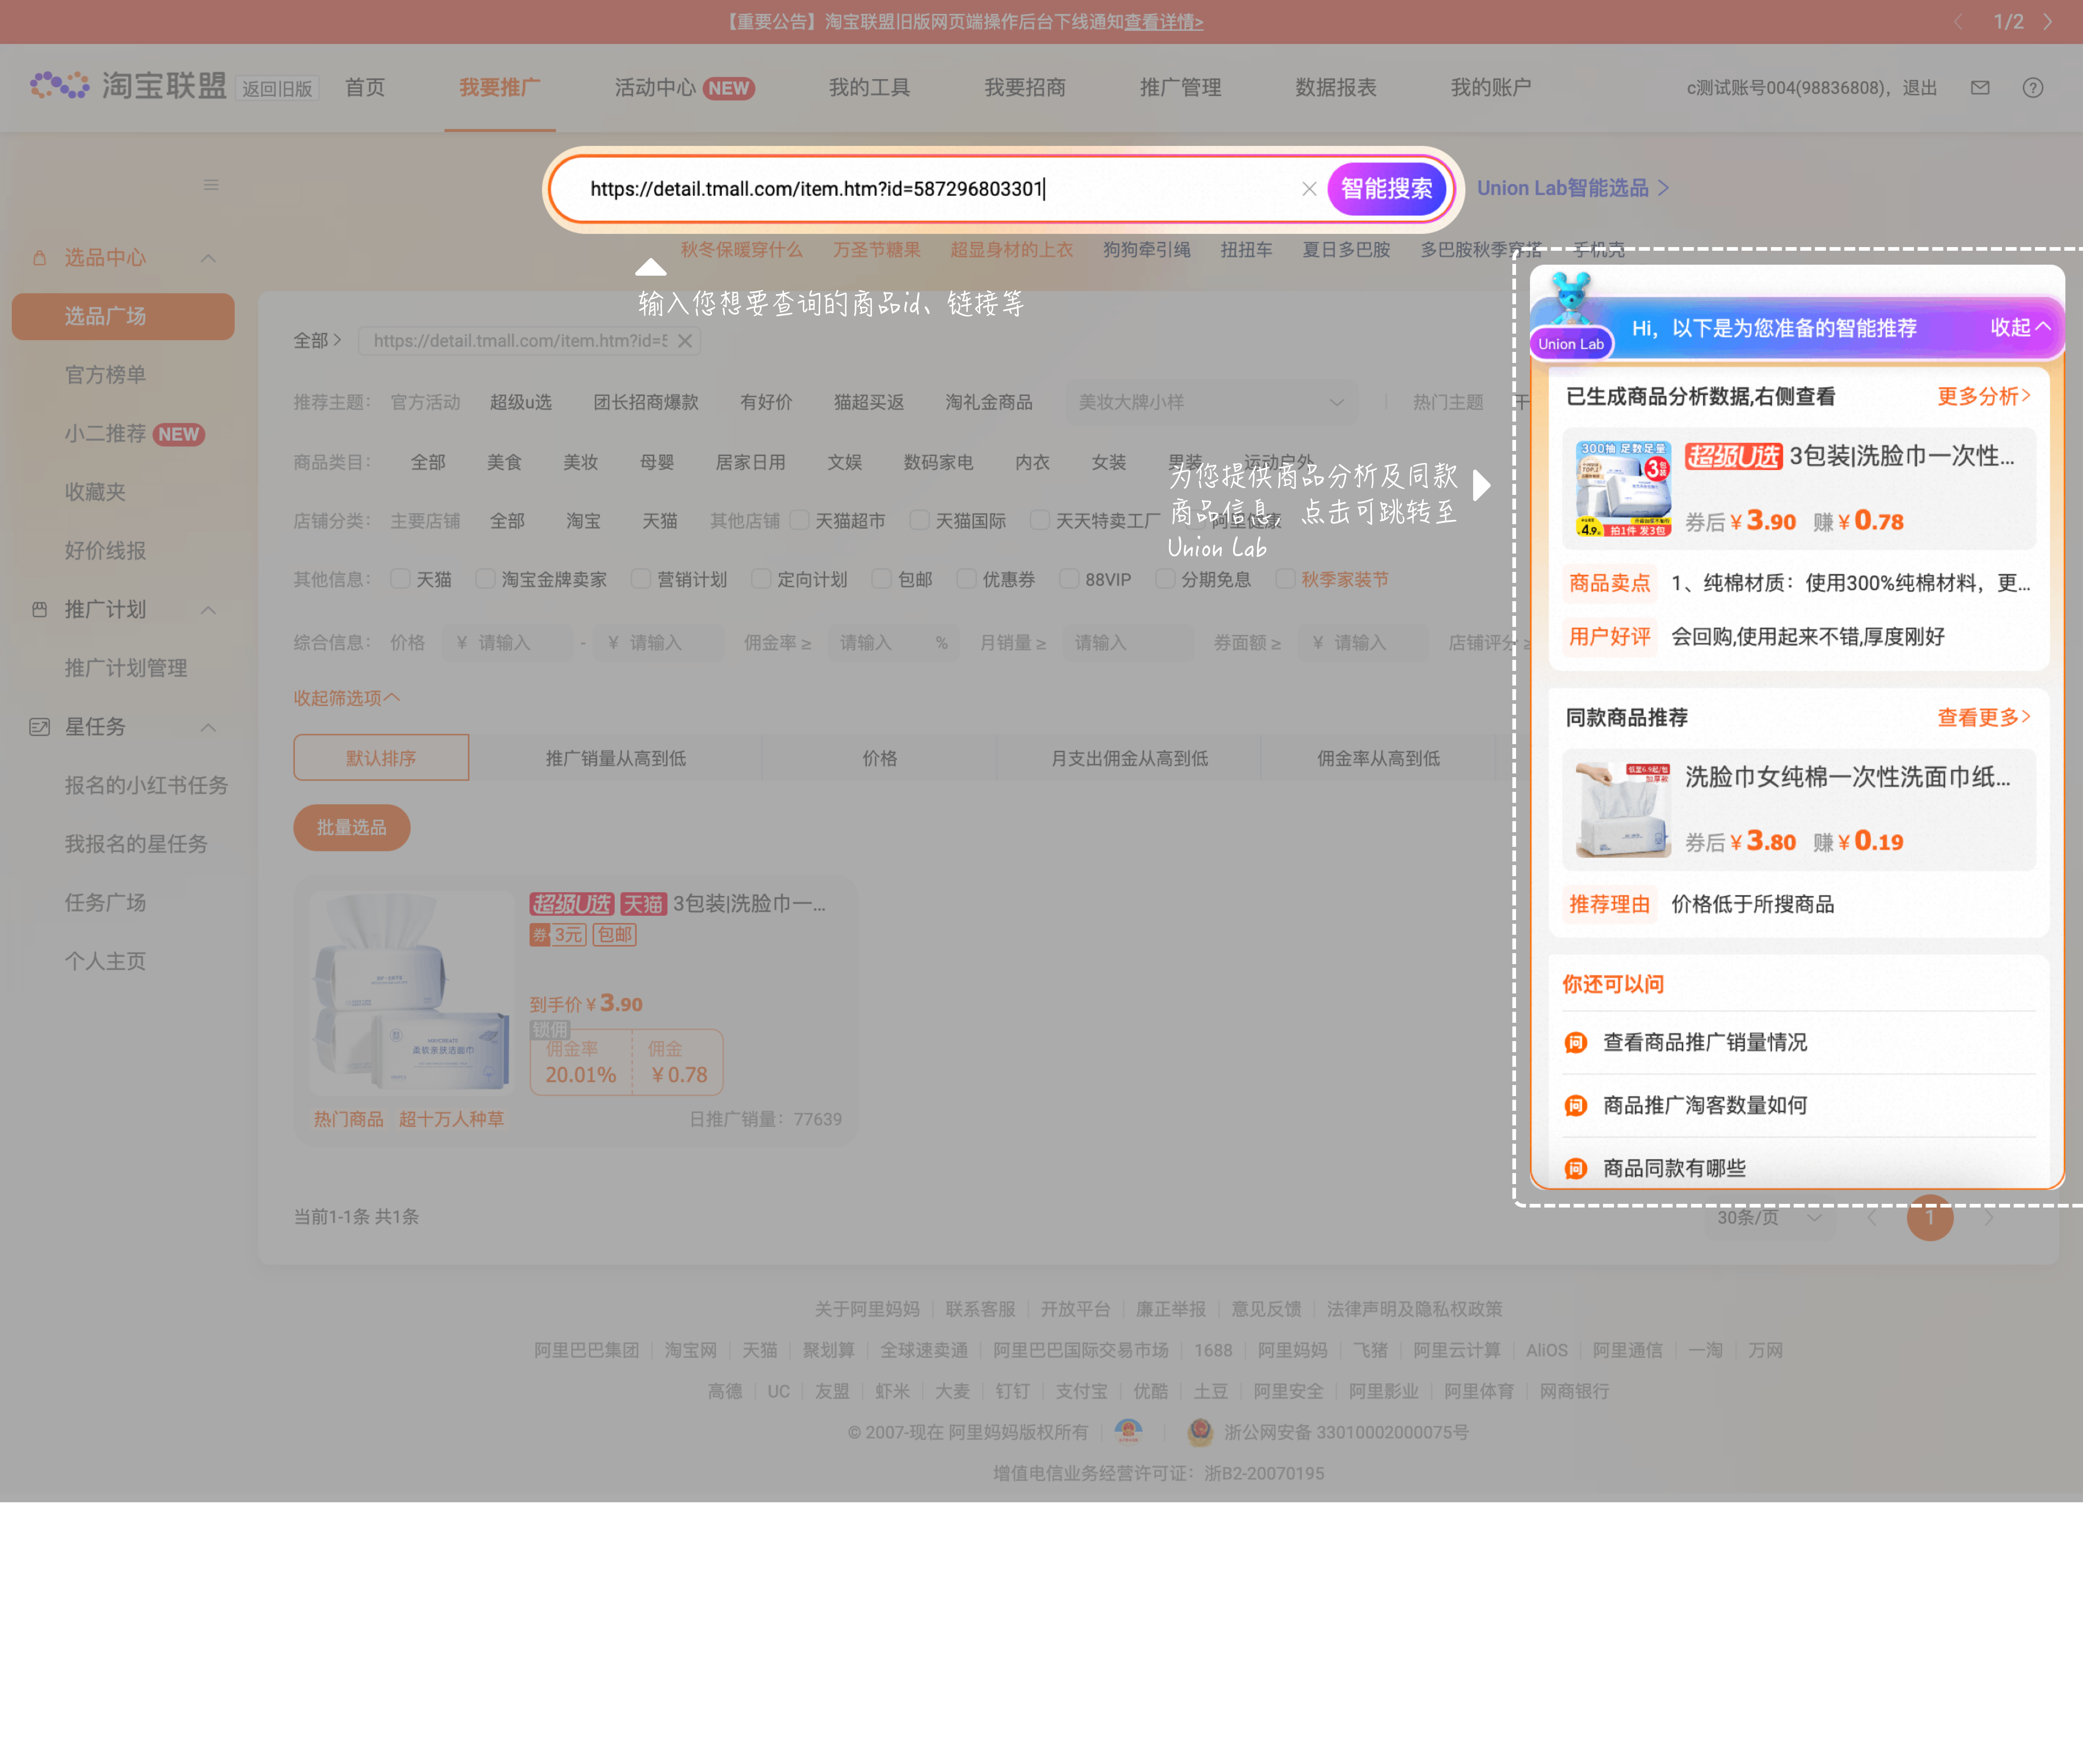Screen dimensions: 2083x1764
Task: Toggle 优惠券 checkbox
Action: [966, 578]
